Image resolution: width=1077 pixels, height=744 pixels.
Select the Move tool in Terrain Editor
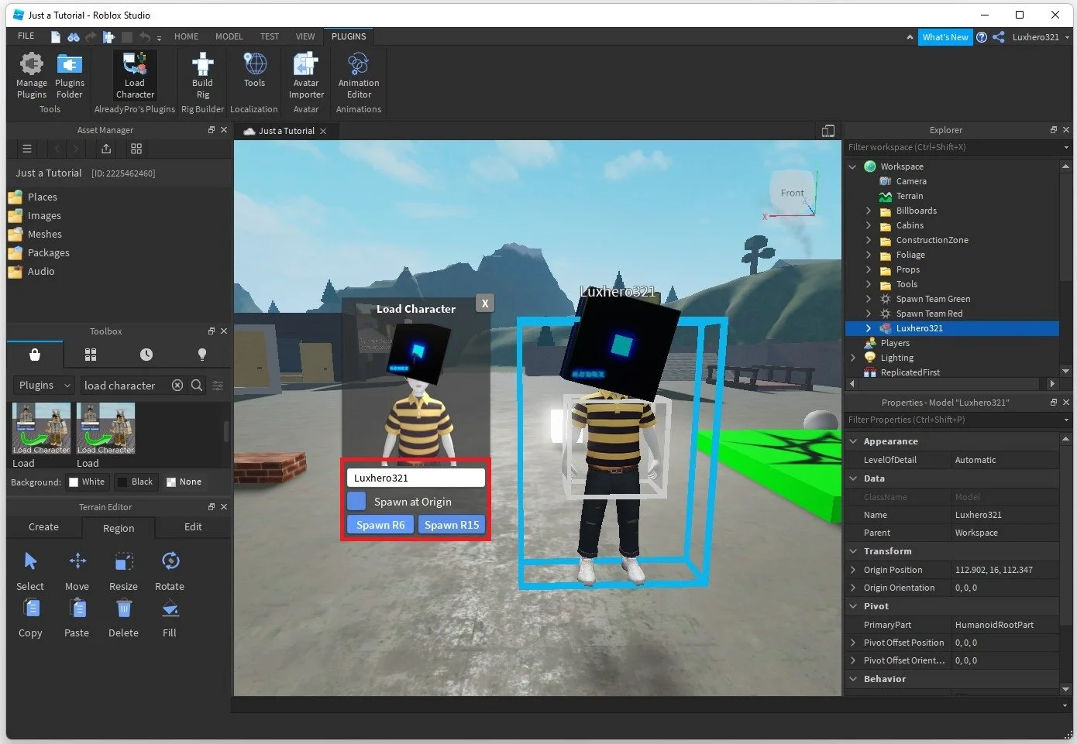pyautogui.click(x=77, y=571)
